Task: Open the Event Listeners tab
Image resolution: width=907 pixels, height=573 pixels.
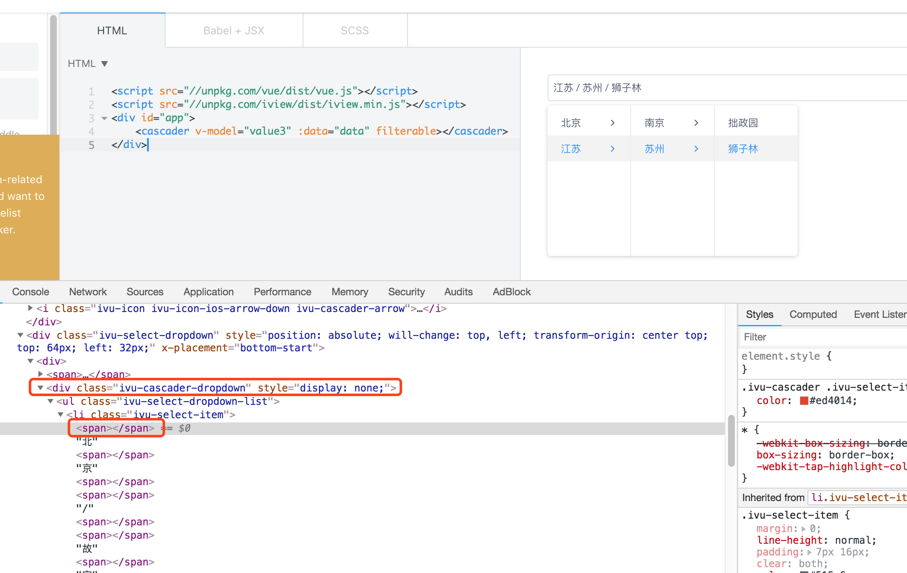Action: coord(879,314)
